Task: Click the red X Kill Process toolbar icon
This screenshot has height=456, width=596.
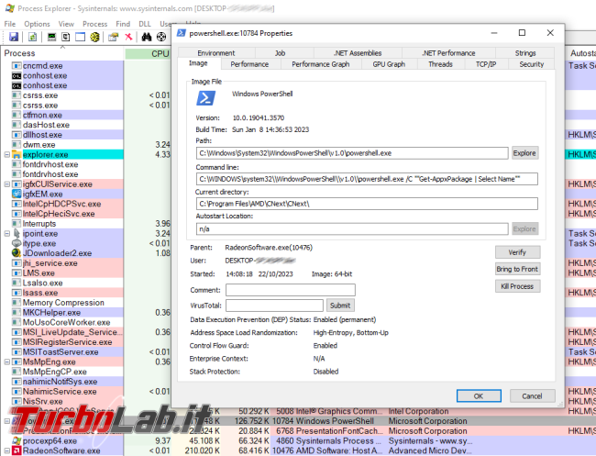Action: (128, 37)
